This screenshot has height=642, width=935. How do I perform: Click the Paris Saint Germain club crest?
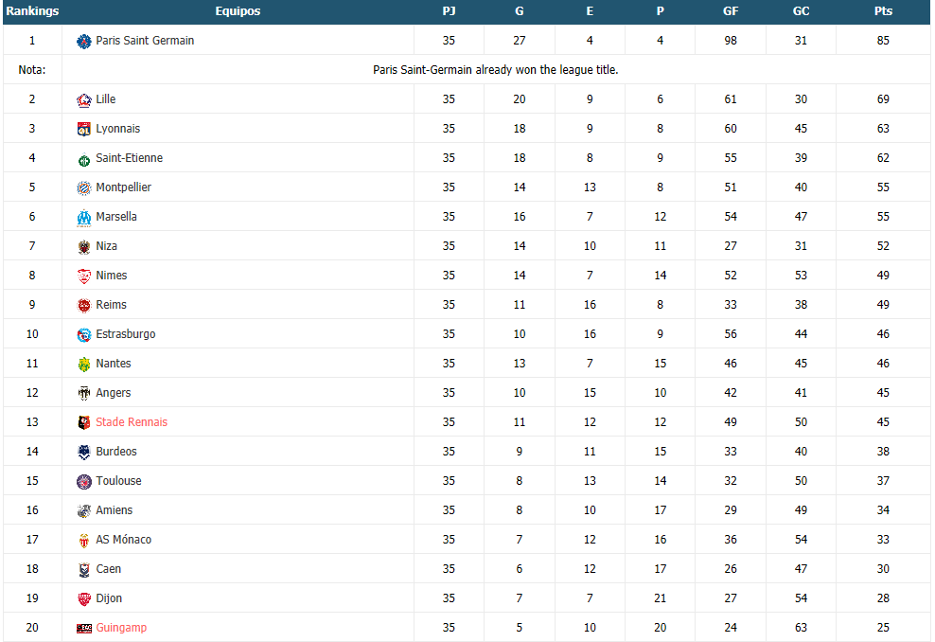84,41
